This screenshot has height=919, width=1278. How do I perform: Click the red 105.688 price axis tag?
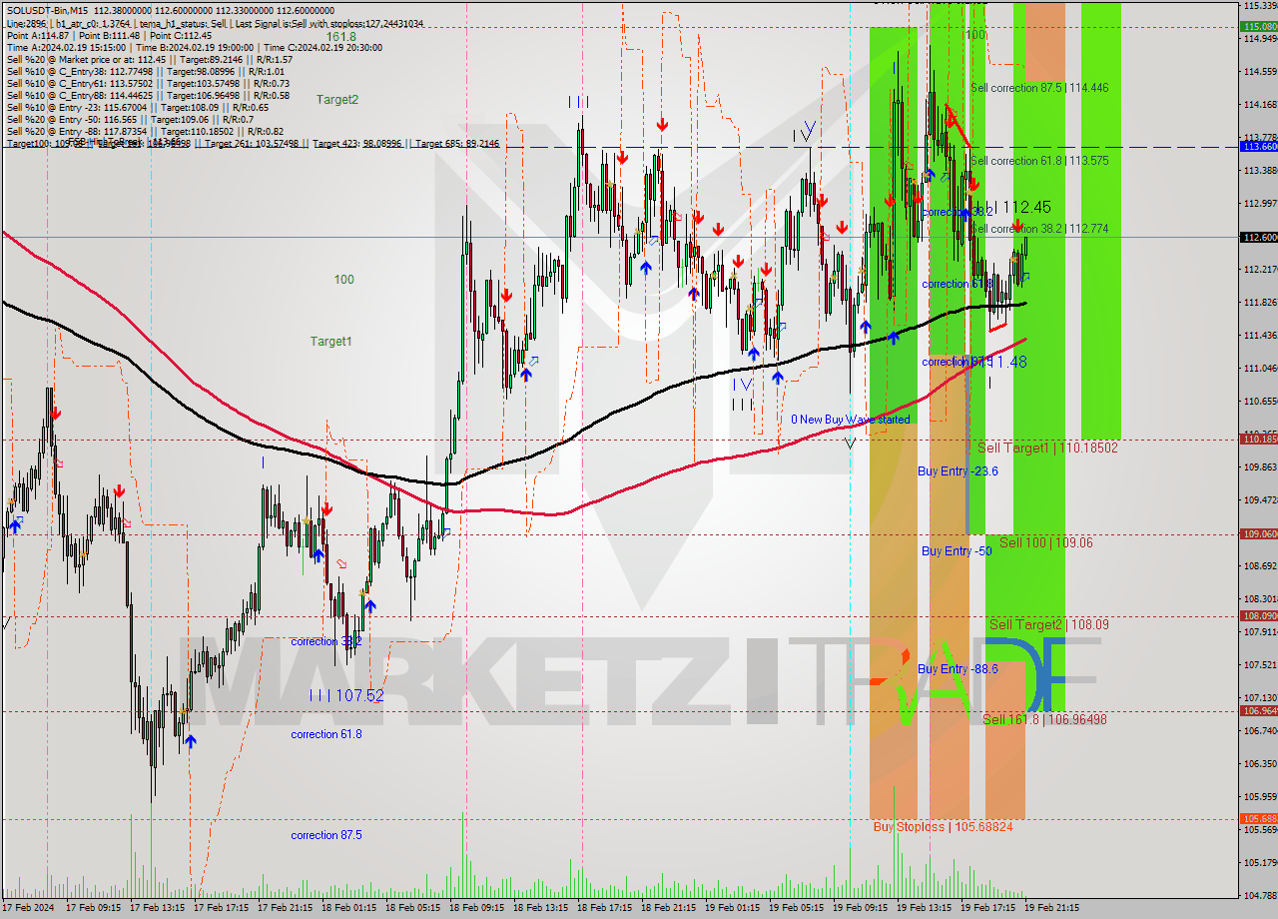point(1258,818)
